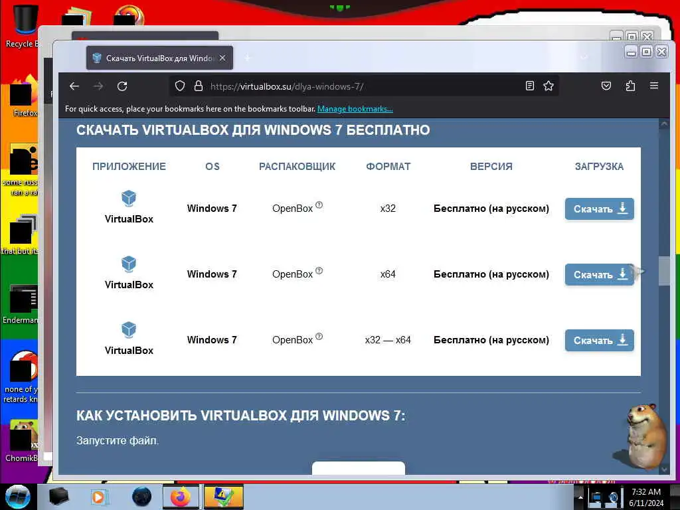Click the network tray icon
This screenshot has width=680, height=510.
[x=596, y=498]
